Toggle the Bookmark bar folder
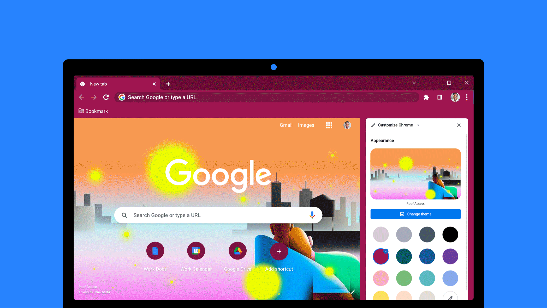This screenshot has height=308, width=547. pyautogui.click(x=93, y=111)
